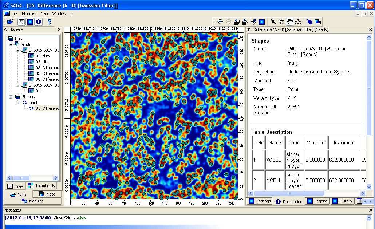Open the 3D view
The image size is (375, 229).
click(309, 22)
